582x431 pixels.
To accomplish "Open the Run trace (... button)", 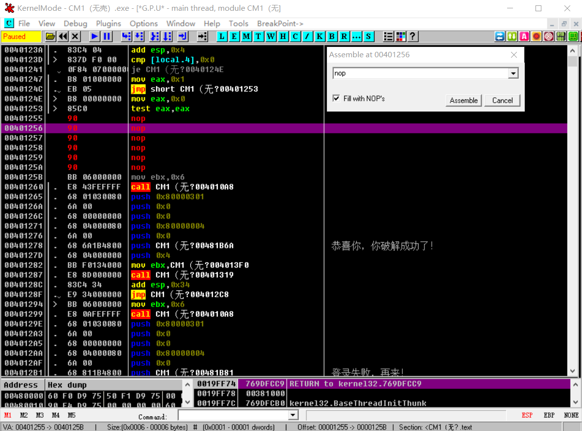I will pos(356,36).
